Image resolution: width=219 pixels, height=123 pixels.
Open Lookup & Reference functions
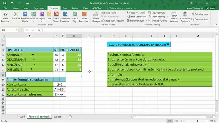pos(65,17)
